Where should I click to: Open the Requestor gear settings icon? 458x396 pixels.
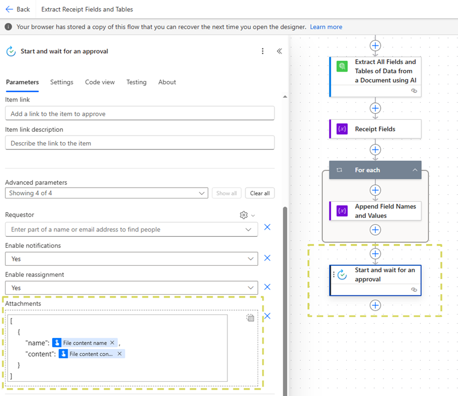click(244, 216)
